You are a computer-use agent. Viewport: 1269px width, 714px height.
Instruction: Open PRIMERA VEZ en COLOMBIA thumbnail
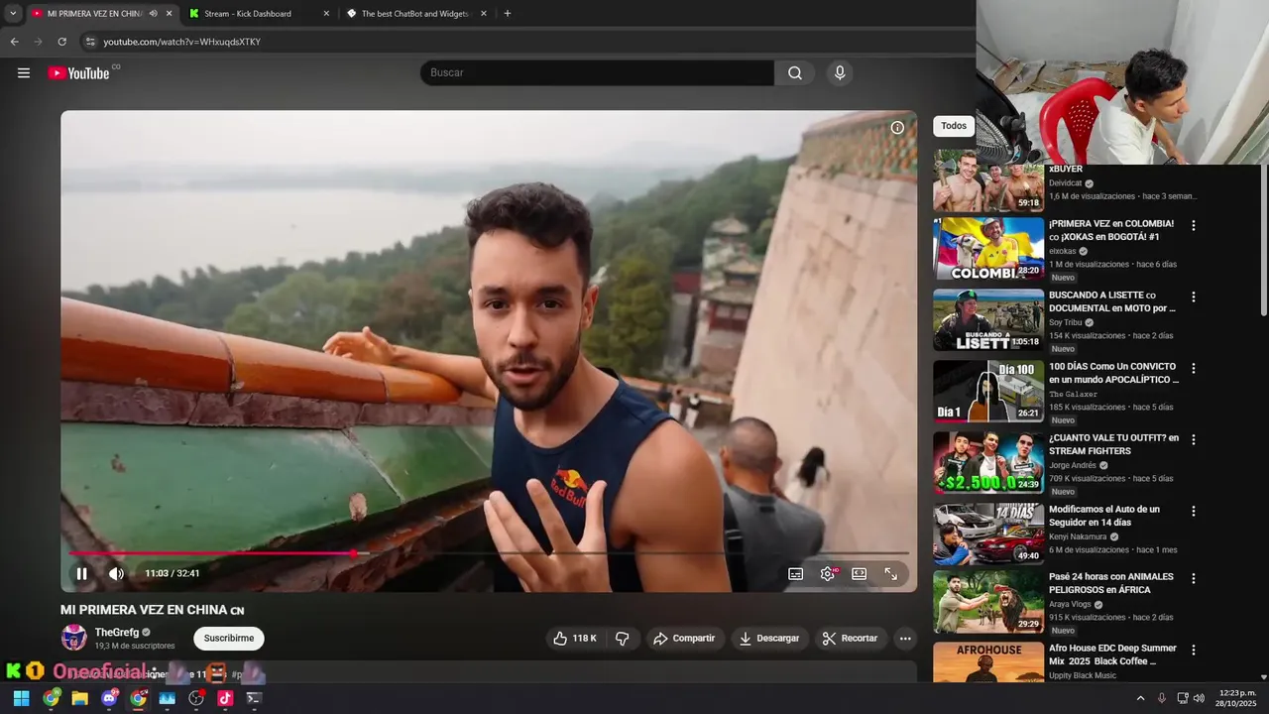point(988,248)
